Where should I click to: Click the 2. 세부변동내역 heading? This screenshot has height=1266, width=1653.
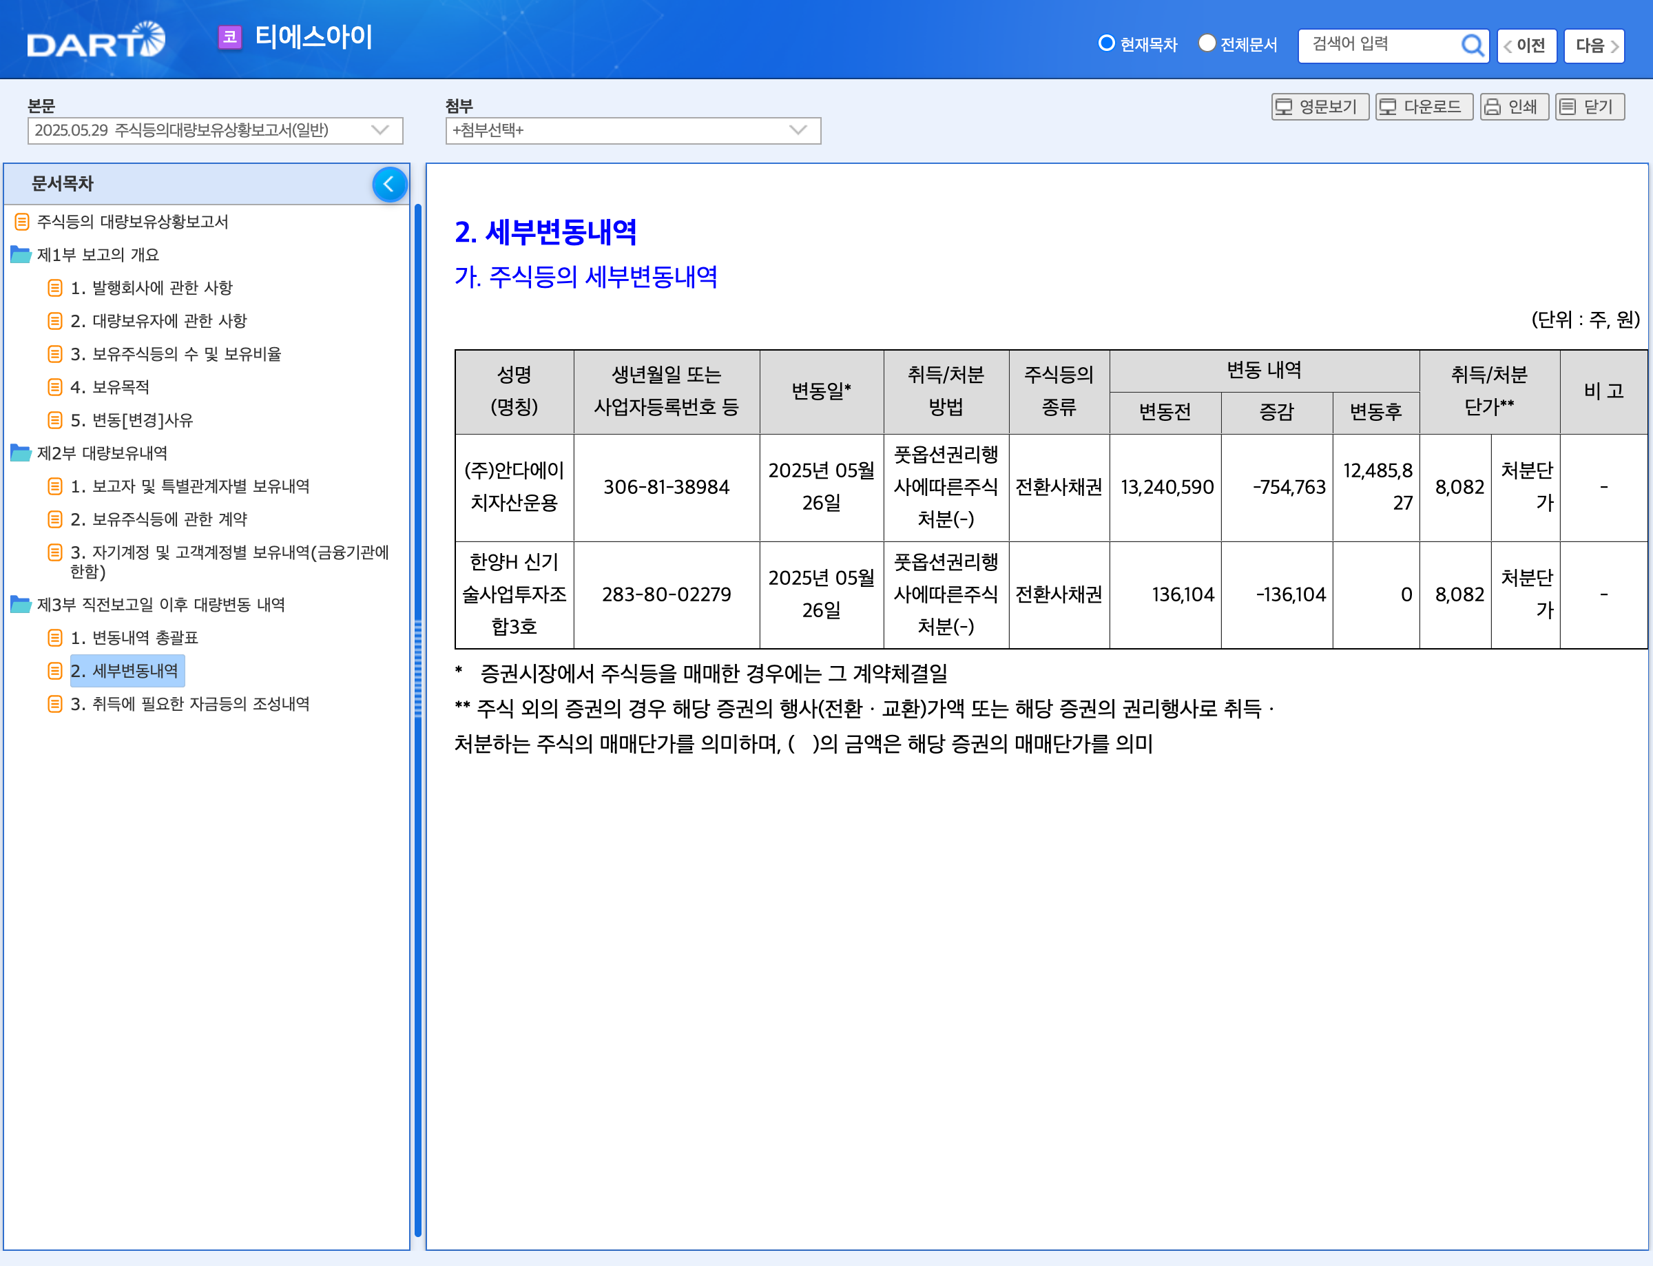click(x=545, y=232)
